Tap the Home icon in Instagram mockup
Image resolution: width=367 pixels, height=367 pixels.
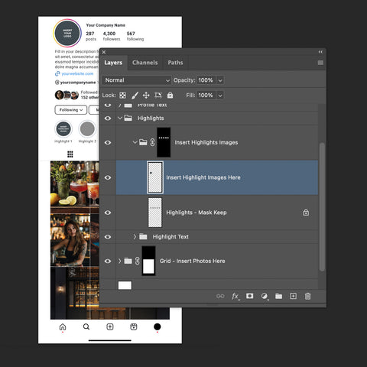pyautogui.click(x=63, y=326)
